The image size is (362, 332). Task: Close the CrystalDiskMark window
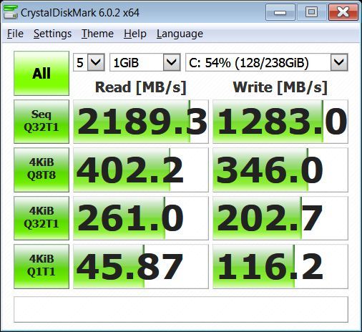coord(343,12)
